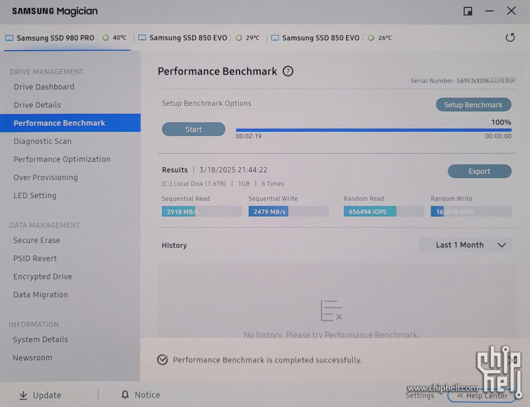
Task: Click the no-history list icon
Action: 331,310
